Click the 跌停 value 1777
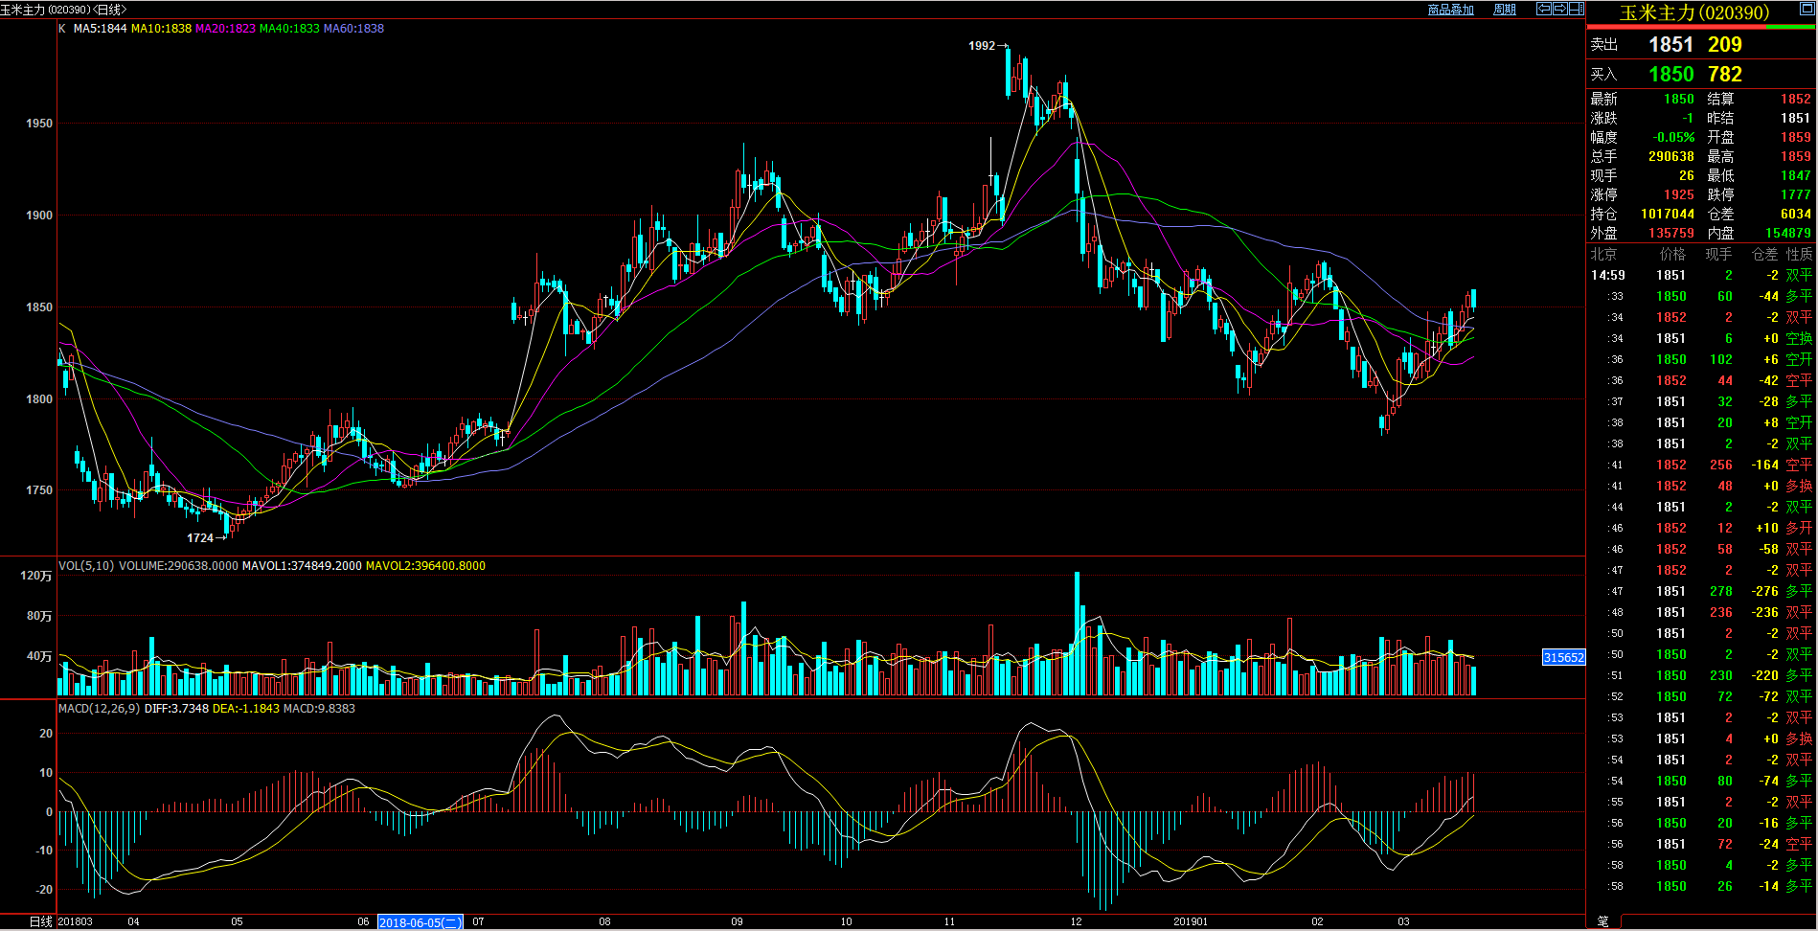1818x931 pixels. [1795, 195]
